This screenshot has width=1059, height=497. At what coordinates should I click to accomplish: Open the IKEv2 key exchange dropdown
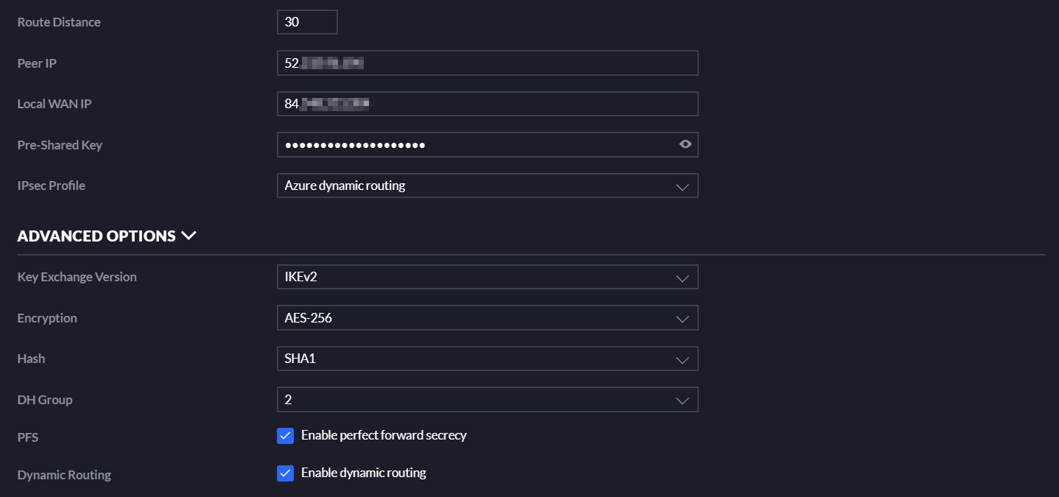488,277
